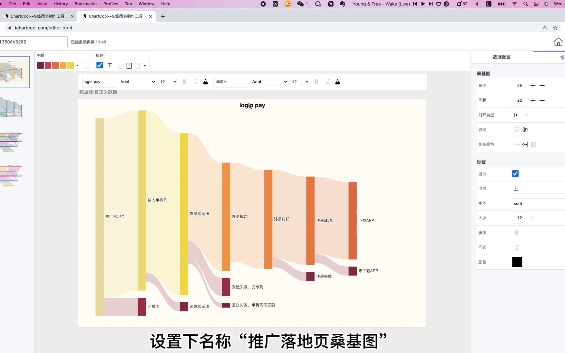565x353 pixels.
Task: Open subtitle font color picker
Action: 337,82
